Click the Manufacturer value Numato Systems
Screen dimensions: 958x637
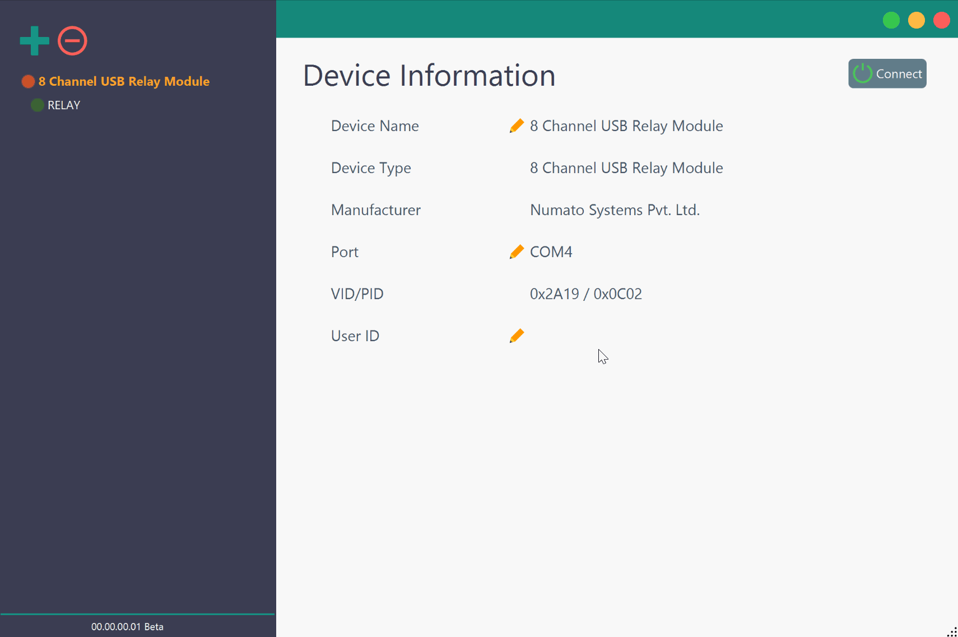point(615,210)
